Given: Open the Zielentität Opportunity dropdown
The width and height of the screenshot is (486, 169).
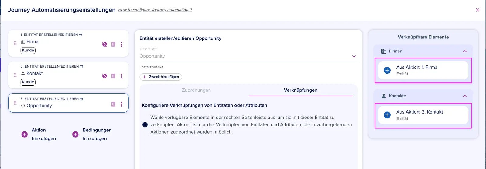Looking at the screenshot, I should (248, 56).
